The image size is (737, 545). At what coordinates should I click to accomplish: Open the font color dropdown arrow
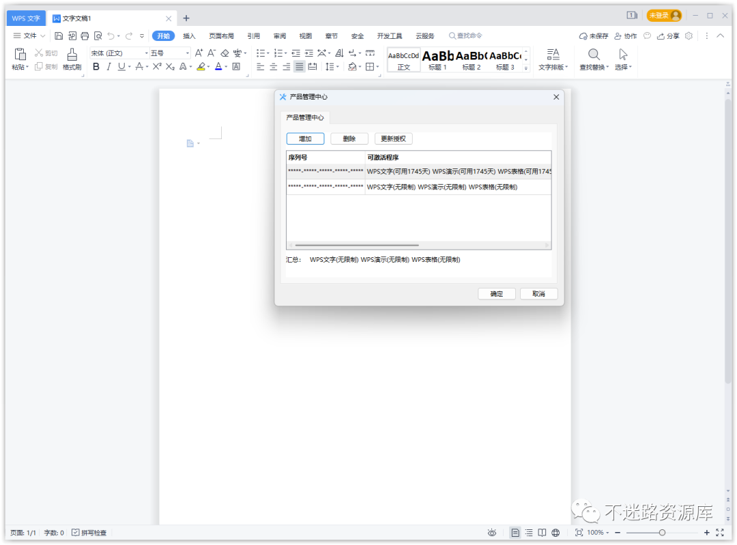click(x=226, y=67)
